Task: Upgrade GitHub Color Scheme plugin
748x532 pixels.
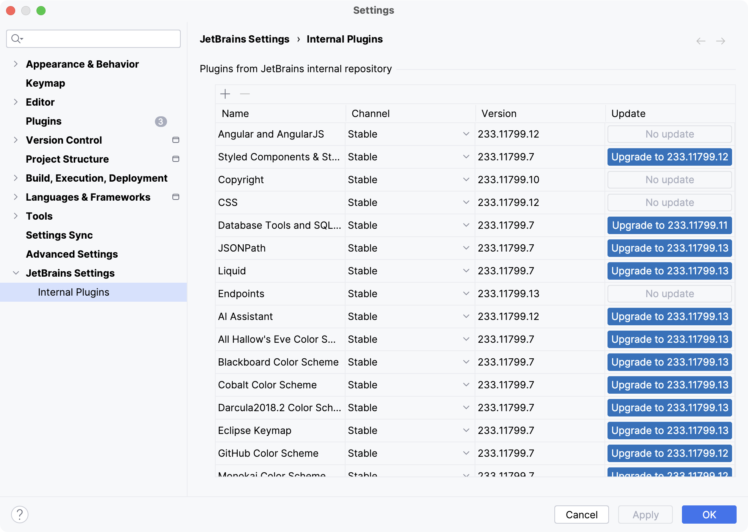Action: 670,453
